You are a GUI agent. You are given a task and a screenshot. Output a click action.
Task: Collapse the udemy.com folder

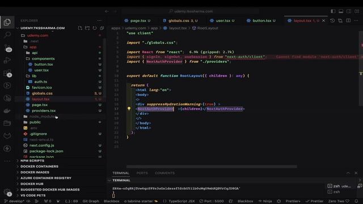coord(37,35)
